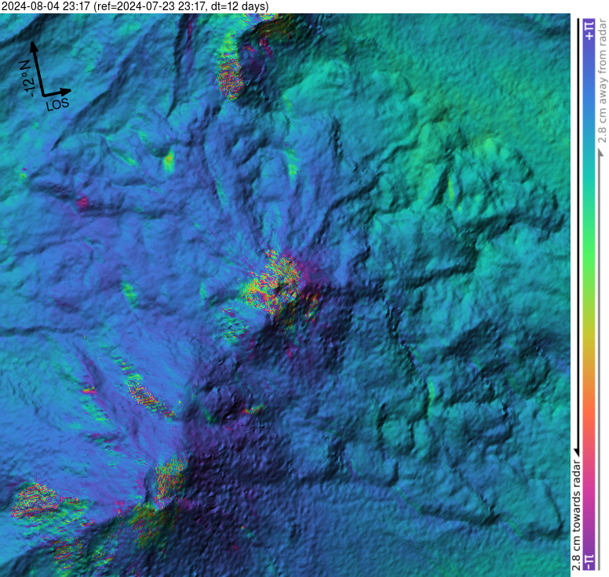Image resolution: width=609 pixels, height=577 pixels.
Task: Click the 'ref=2024-07-23 23:17, dt=12 days' text
Action: pos(181,6)
